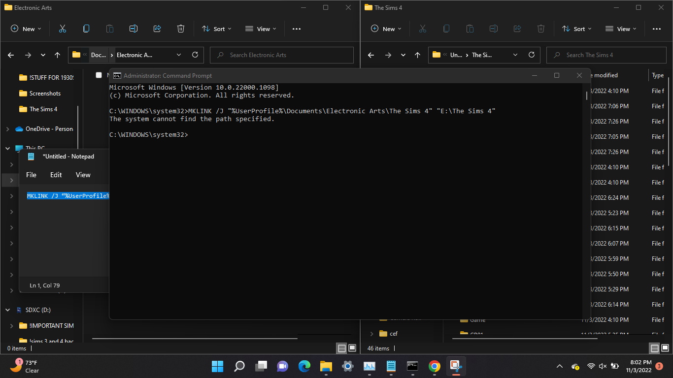Viewport: 673px width, 378px height.
Task: Click Search The Sims 4 field
Action: click(x=606, y=55)
